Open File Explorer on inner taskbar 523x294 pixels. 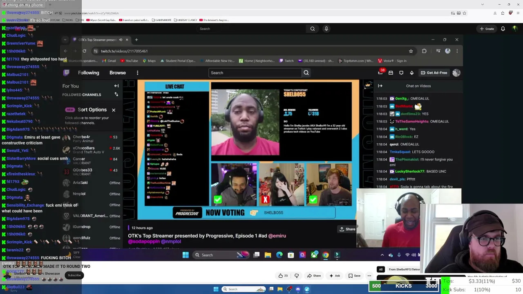268,255
